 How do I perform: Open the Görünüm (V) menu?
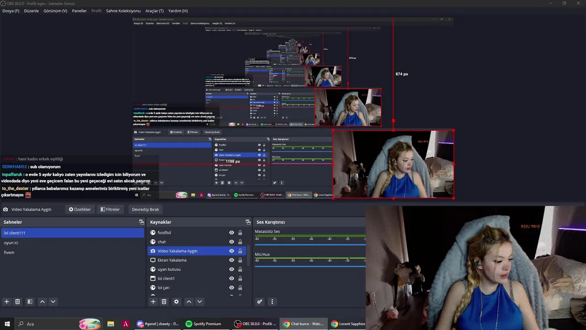[x=55, y=11]
